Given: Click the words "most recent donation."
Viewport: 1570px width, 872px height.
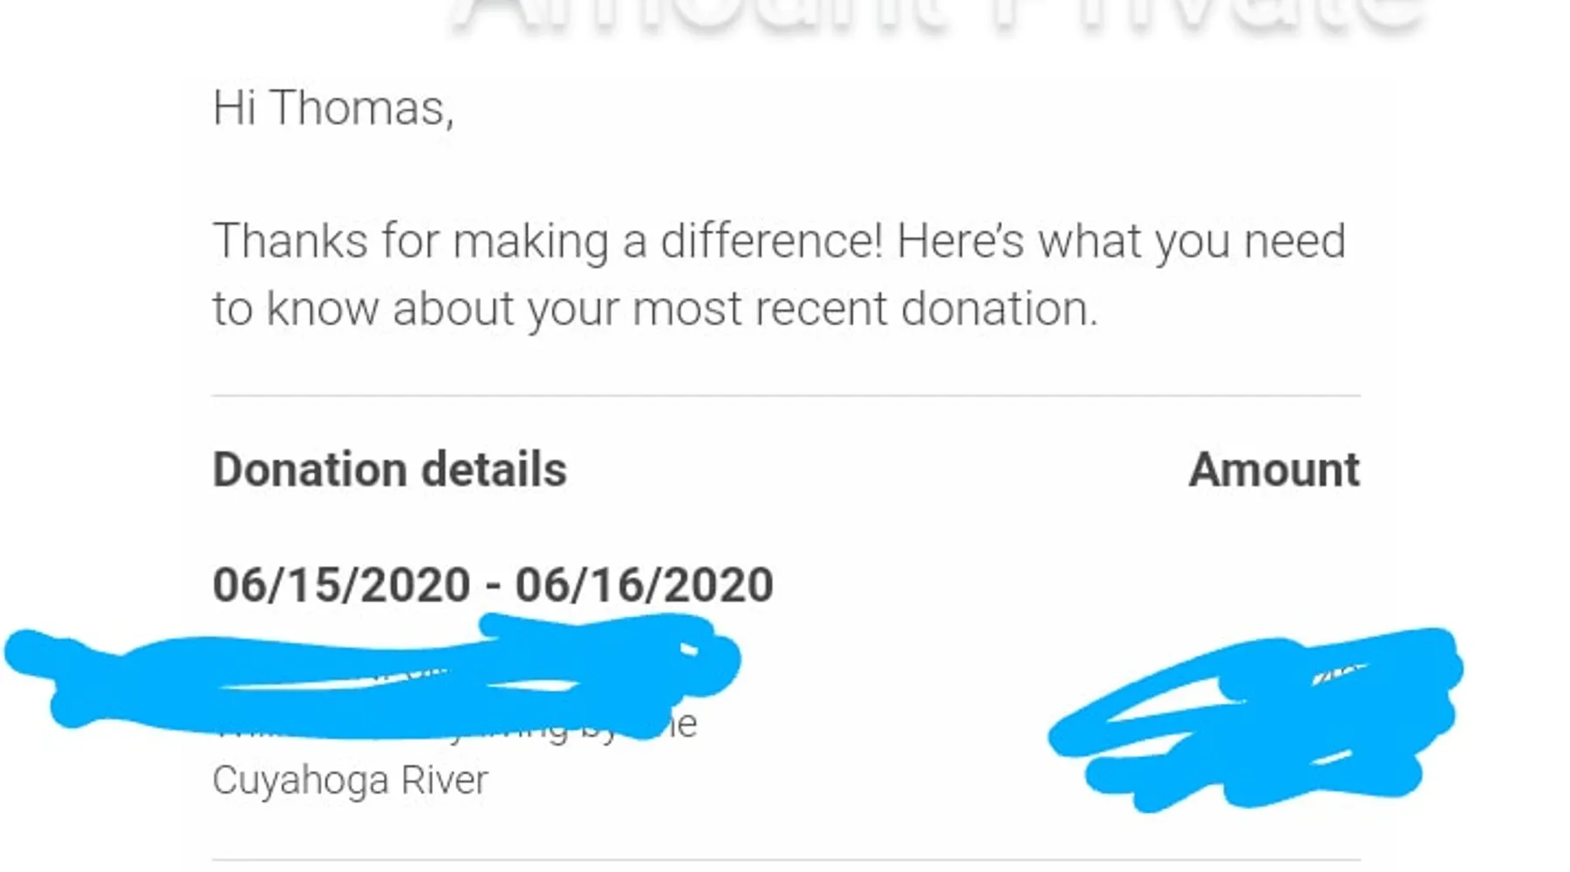Looking at the screenshot, I should [x=864, y=309].
